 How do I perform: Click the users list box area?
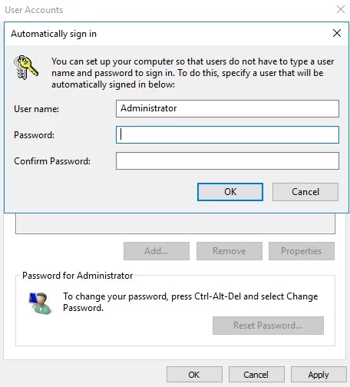point(175,223)
